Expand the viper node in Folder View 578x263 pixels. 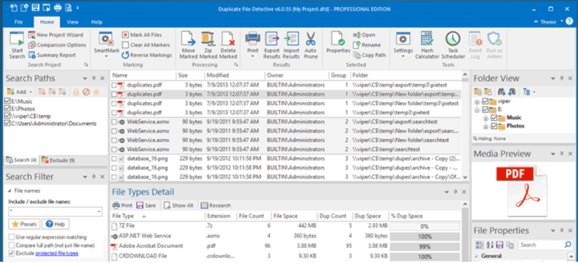(478, 102)
